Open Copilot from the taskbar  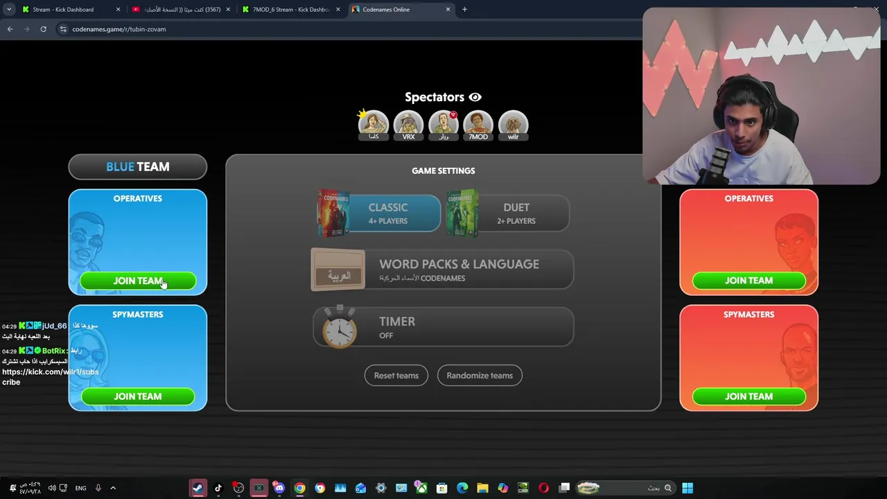502,488
